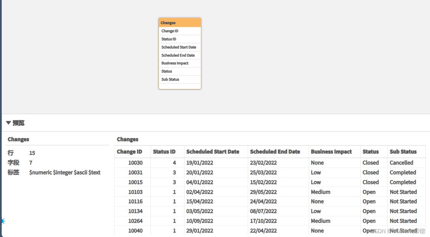The width and height of the screenshot is (430, 237).
Task: Click the blue sun loading icon
Action: coord(3,221)
